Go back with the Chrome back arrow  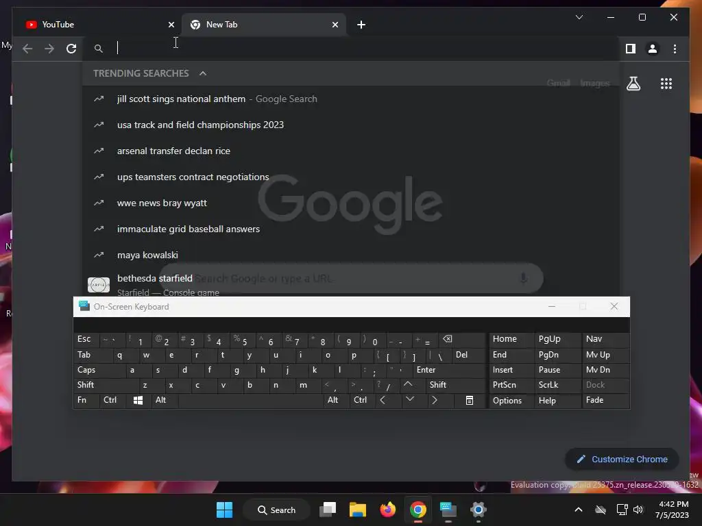(x=27, y=49)
